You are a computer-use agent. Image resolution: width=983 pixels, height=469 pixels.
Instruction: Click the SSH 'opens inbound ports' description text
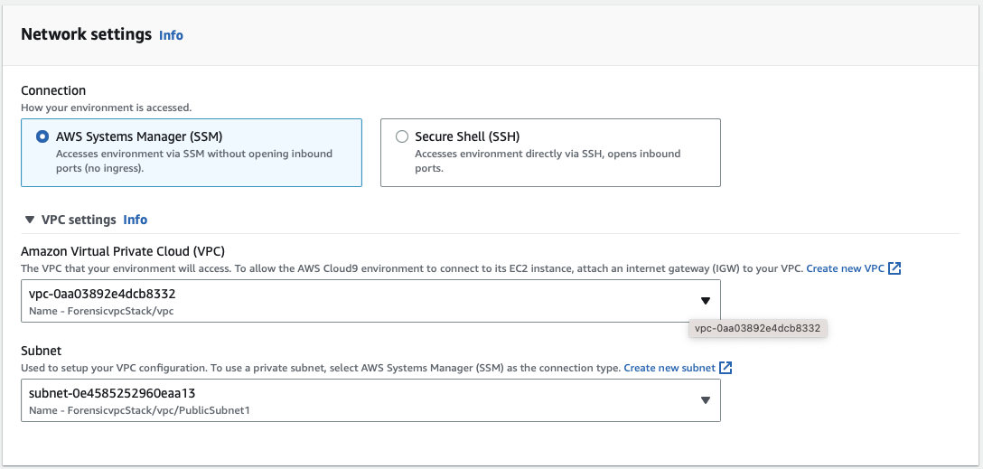tap(548, 161)
